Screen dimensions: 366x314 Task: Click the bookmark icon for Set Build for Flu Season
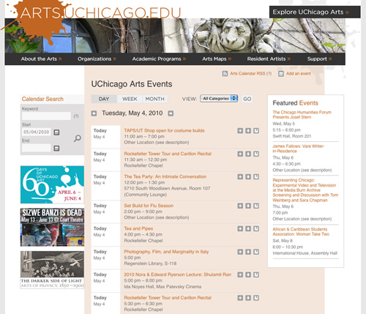(x=256, y=206)
